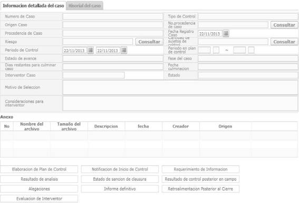Click last Periodo en plan de control box
This screenshot has width=299, height=204.
[251, 50]
